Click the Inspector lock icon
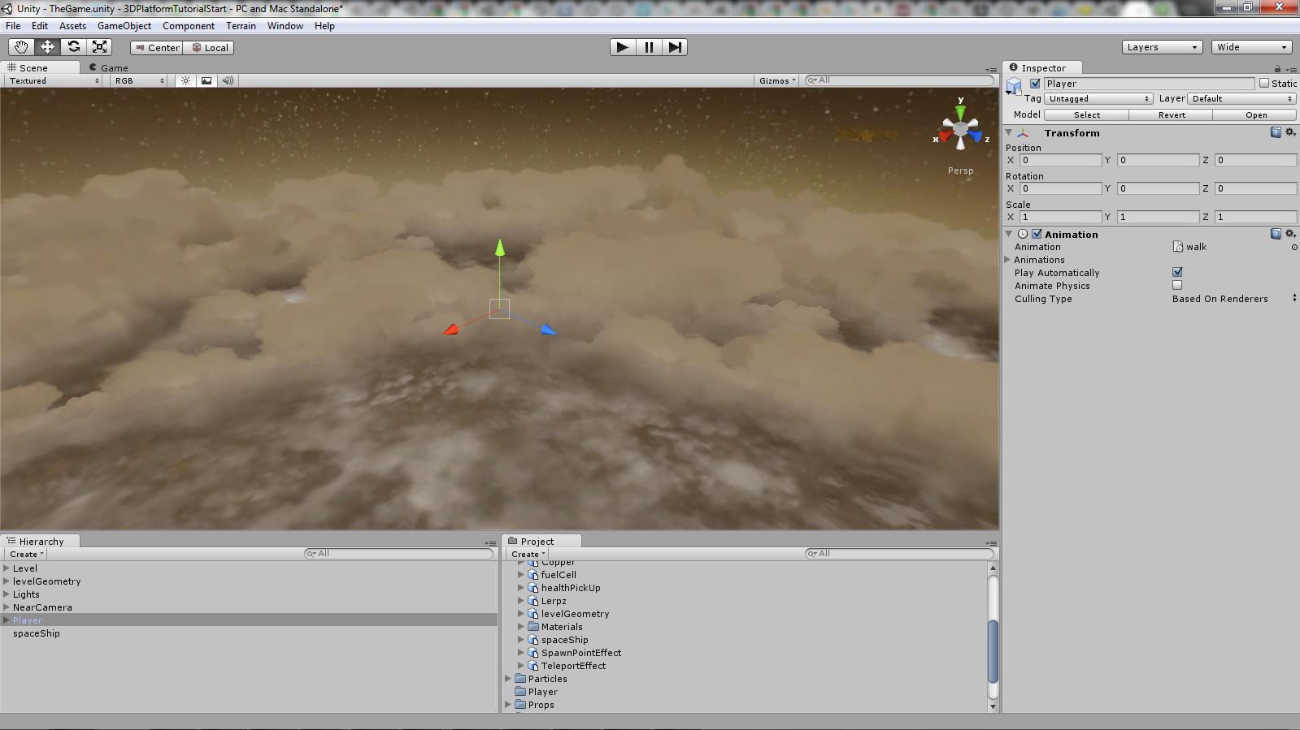Image resolution: width=1300 pixels, height=730 pixels. point(1277,68)
